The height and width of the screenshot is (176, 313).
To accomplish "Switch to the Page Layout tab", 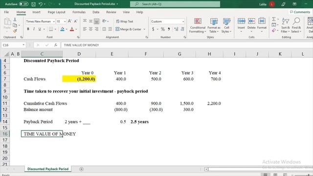I will coord(57,12).
